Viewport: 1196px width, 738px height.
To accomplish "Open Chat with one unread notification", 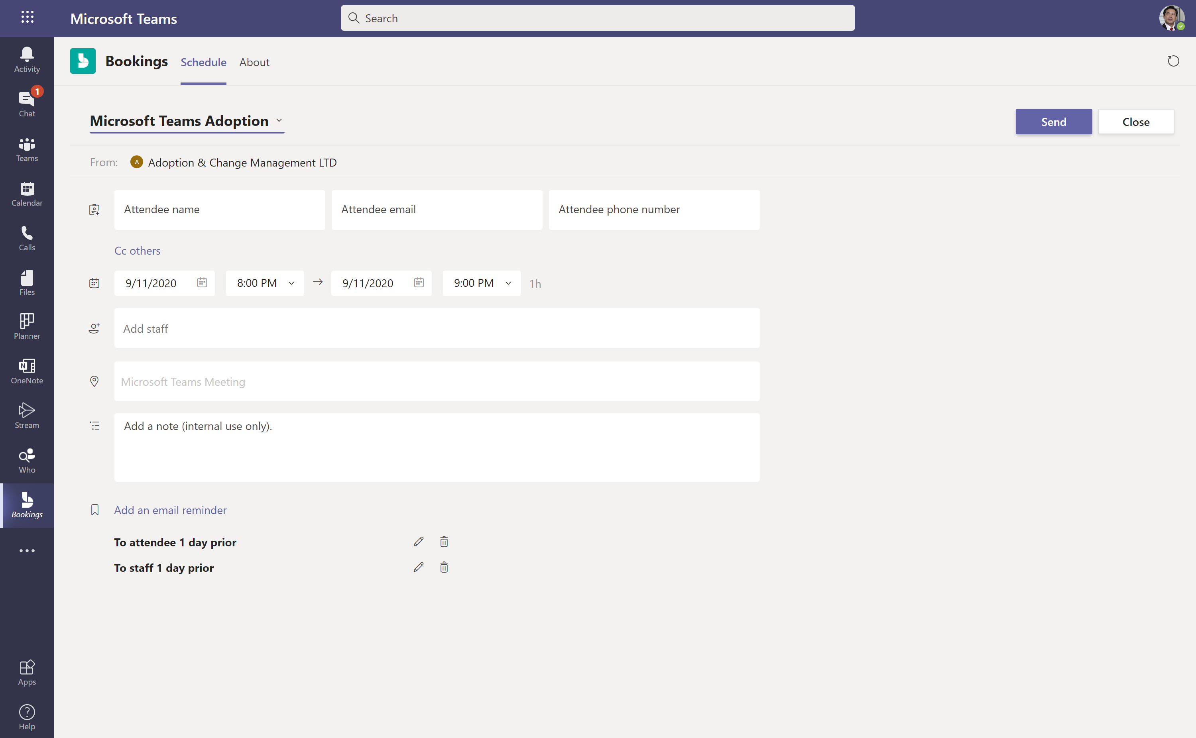I will pos(26,104).
